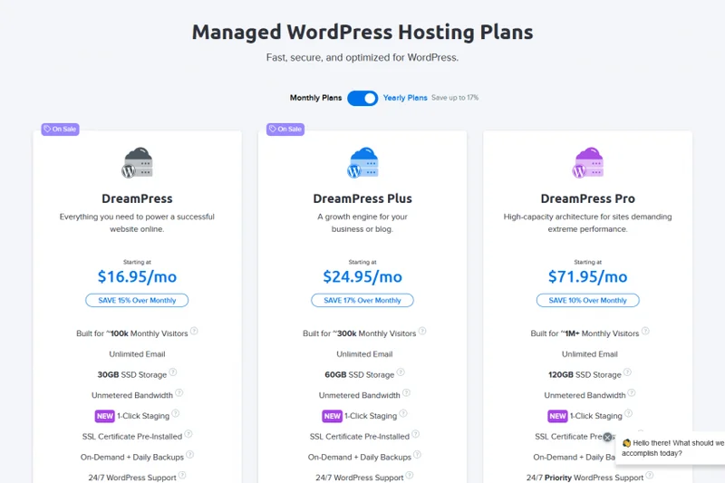Click the $16.95/mo price
The height and width of the screenshot is (483, 725).
pyautogui.click(x=137, y=277)
